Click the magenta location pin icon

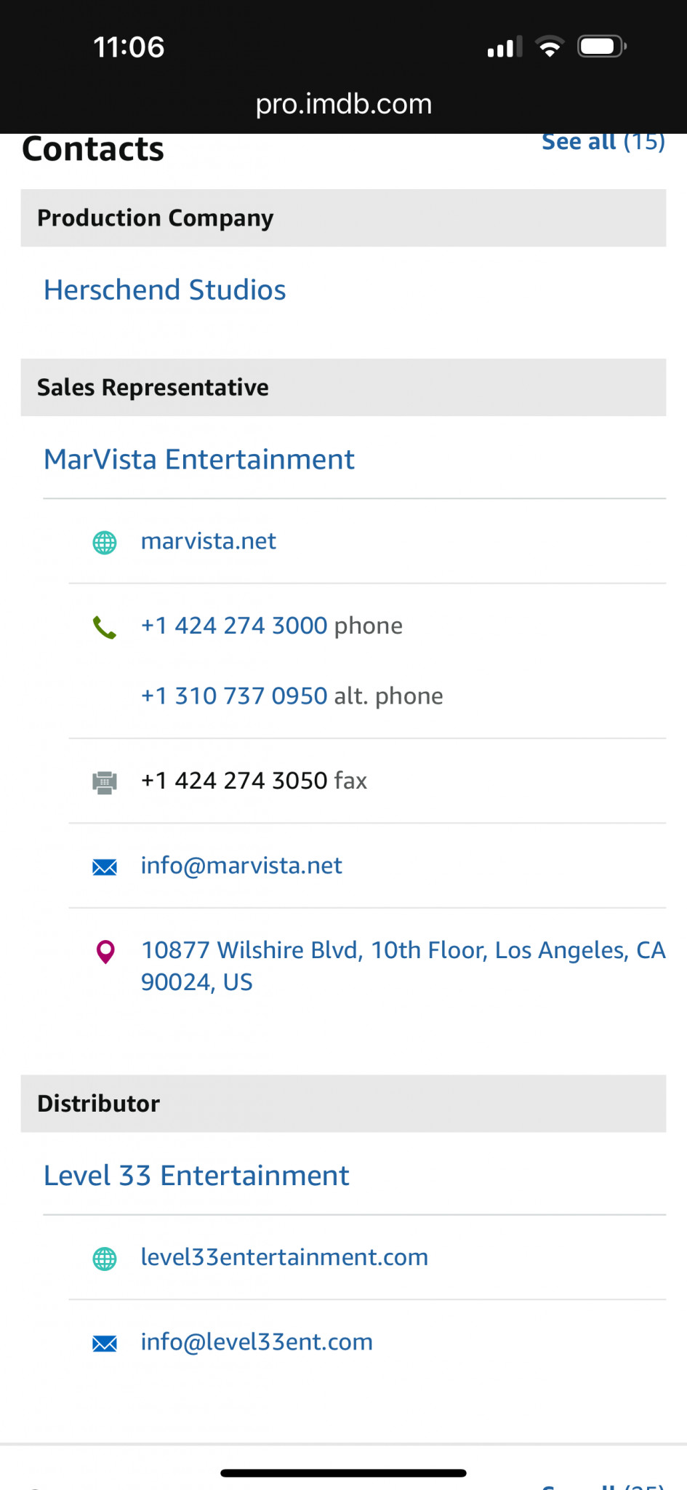[105, 952]
